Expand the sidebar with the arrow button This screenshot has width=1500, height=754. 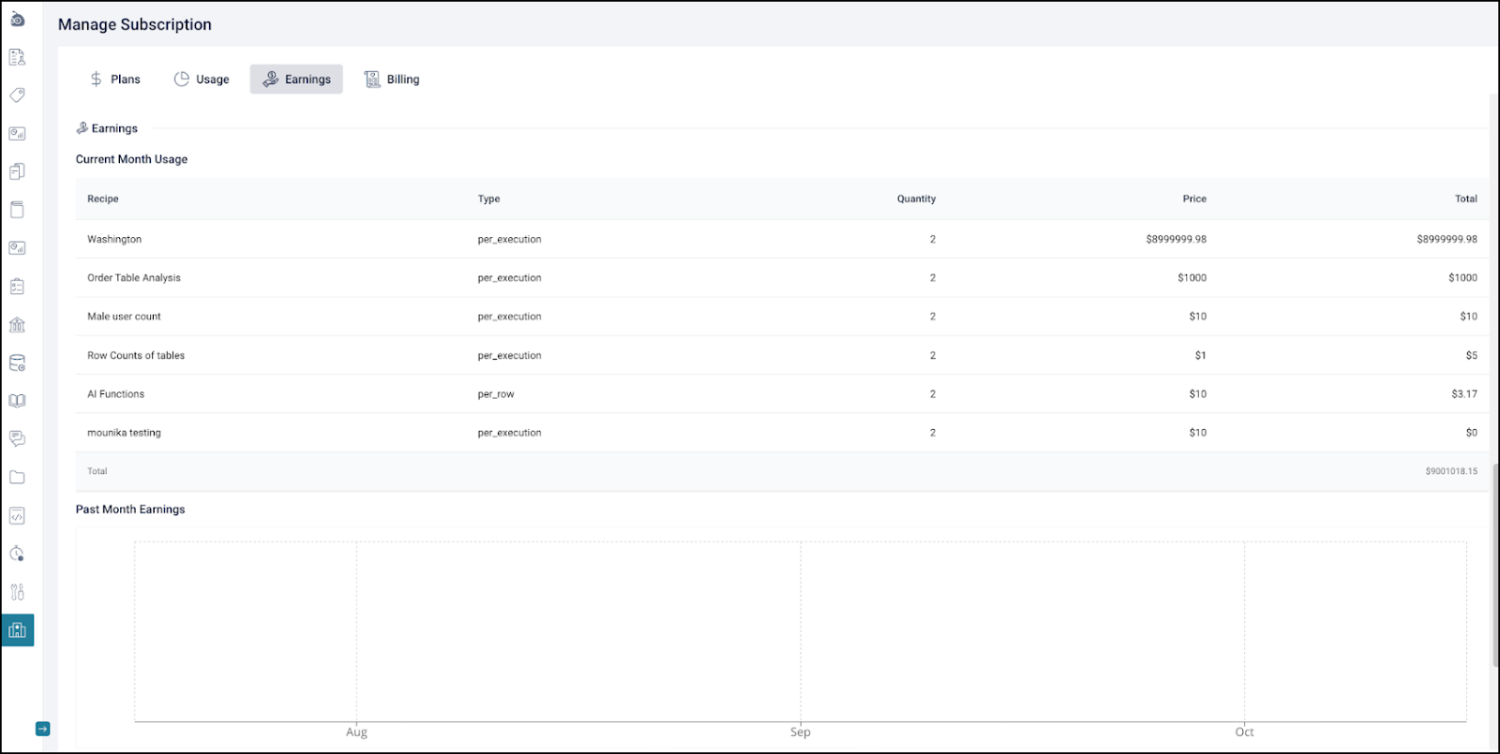(x=42, y=729)
